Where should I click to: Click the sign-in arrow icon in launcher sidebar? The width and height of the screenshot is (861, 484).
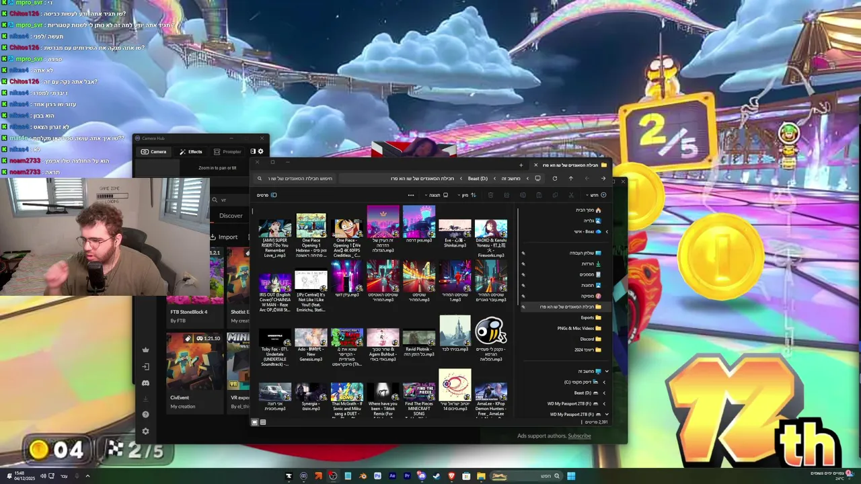click(145, 366)
